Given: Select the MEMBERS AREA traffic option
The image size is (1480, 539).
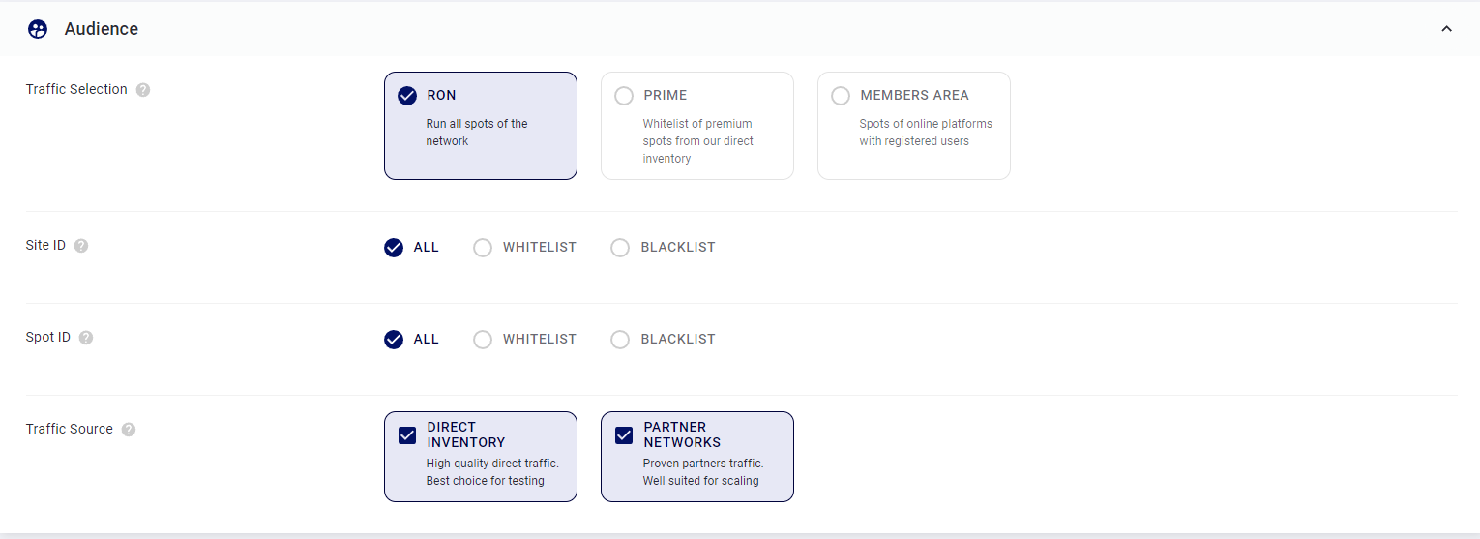Looking at the screenshot, I should [x=914, y=126].
